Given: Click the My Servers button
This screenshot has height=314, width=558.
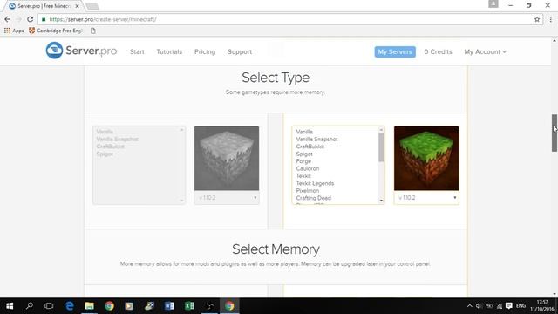Looking at the screenshot, I should point(395,52).
